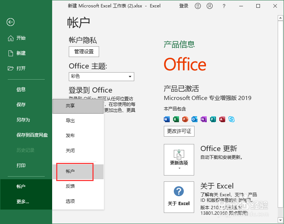Expand the 更新选项 update options button

coord(179,160)
